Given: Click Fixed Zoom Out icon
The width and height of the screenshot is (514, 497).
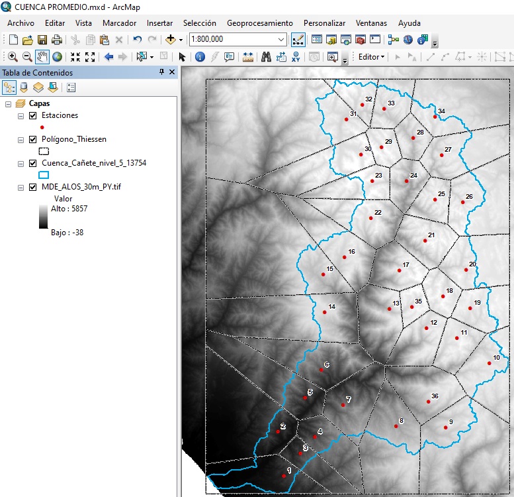Looking at the screenshot, I should 90,57.
